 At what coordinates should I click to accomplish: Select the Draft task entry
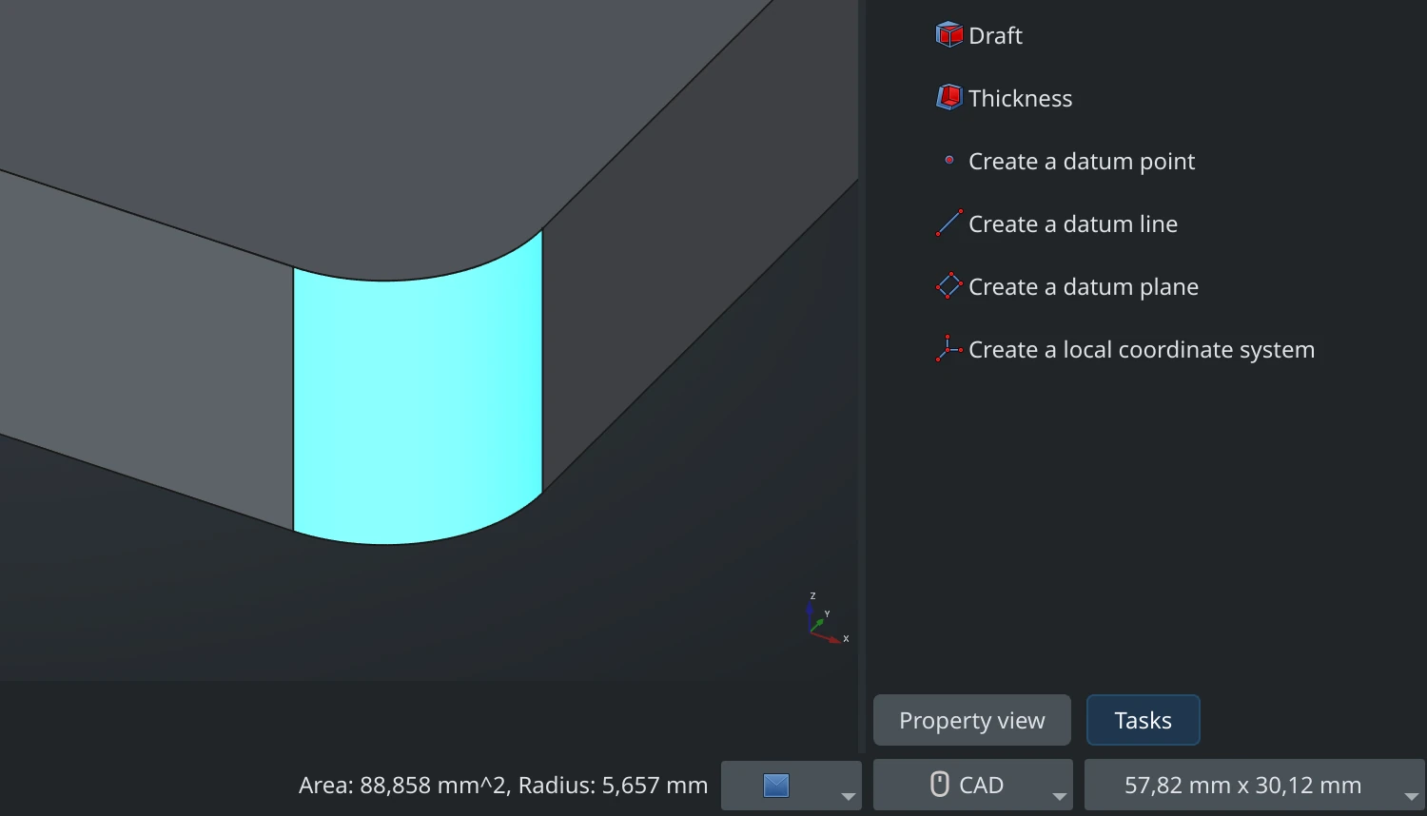[x=979, y=35]
